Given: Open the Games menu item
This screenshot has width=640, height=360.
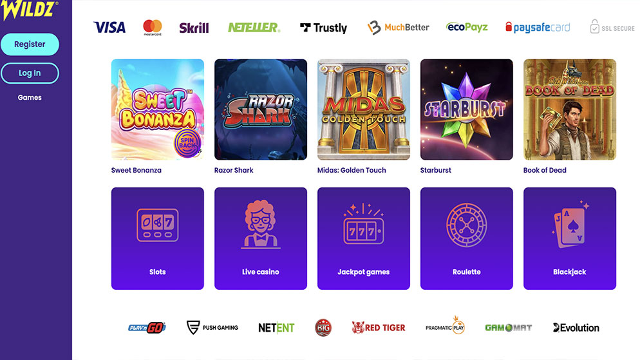Looking at the screenshot, I should pos(30,97).
